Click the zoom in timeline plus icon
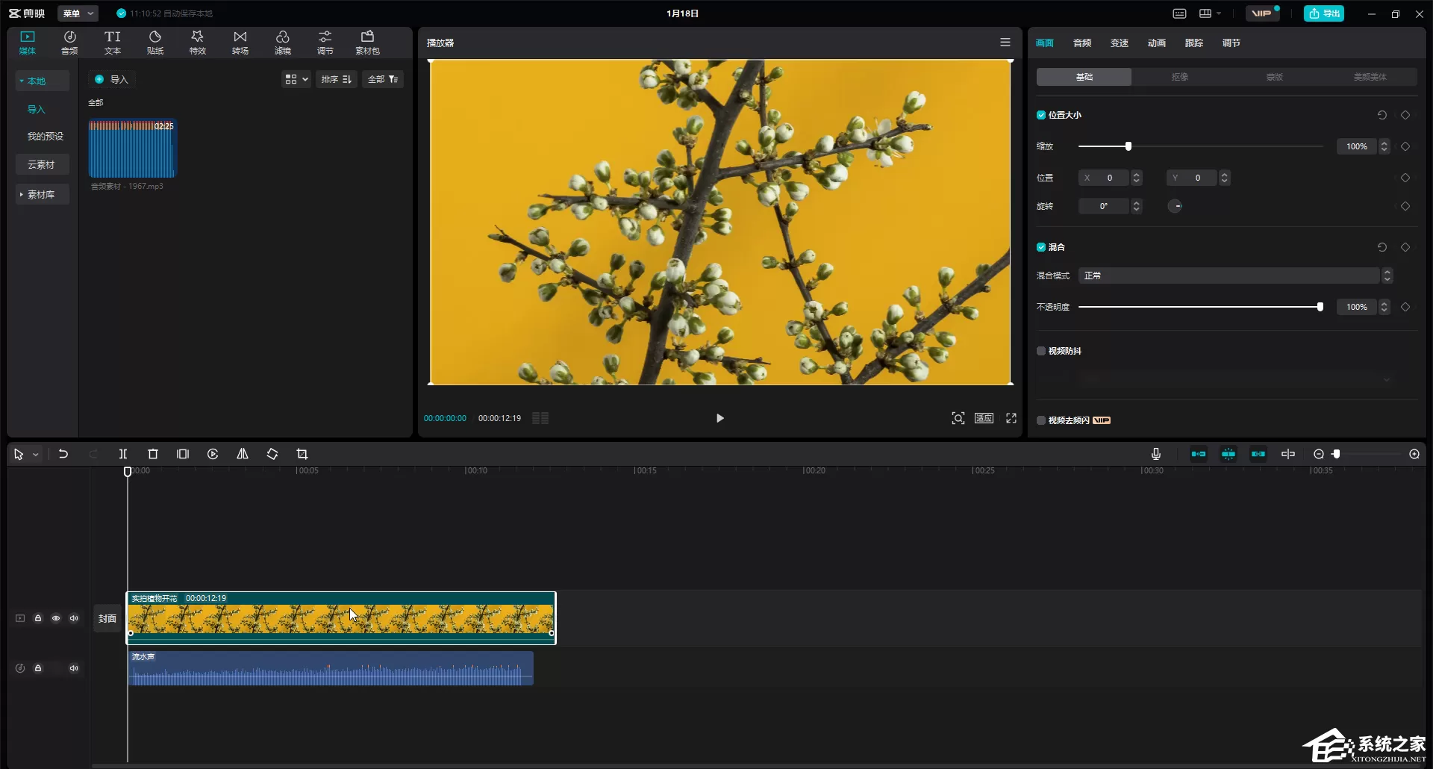The image size is (1433, 769). click(1414, 454)
